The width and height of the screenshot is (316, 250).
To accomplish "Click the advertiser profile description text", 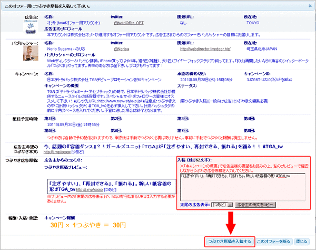I will [154, 35].
